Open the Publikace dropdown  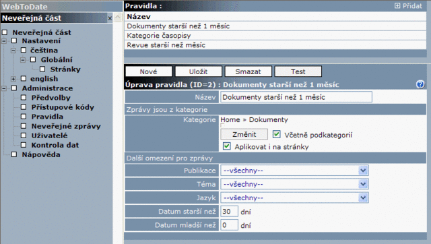click(294, 171)
